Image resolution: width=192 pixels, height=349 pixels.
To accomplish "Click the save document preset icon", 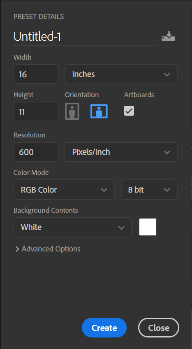I will (168, 36).
